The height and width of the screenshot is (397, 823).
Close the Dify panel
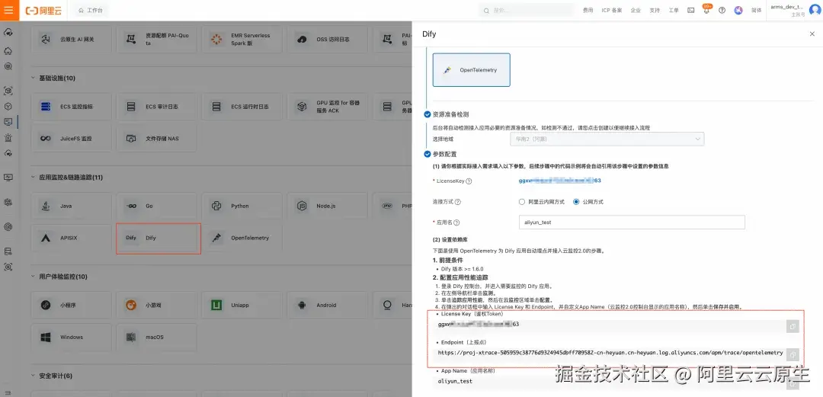[812, 34]
